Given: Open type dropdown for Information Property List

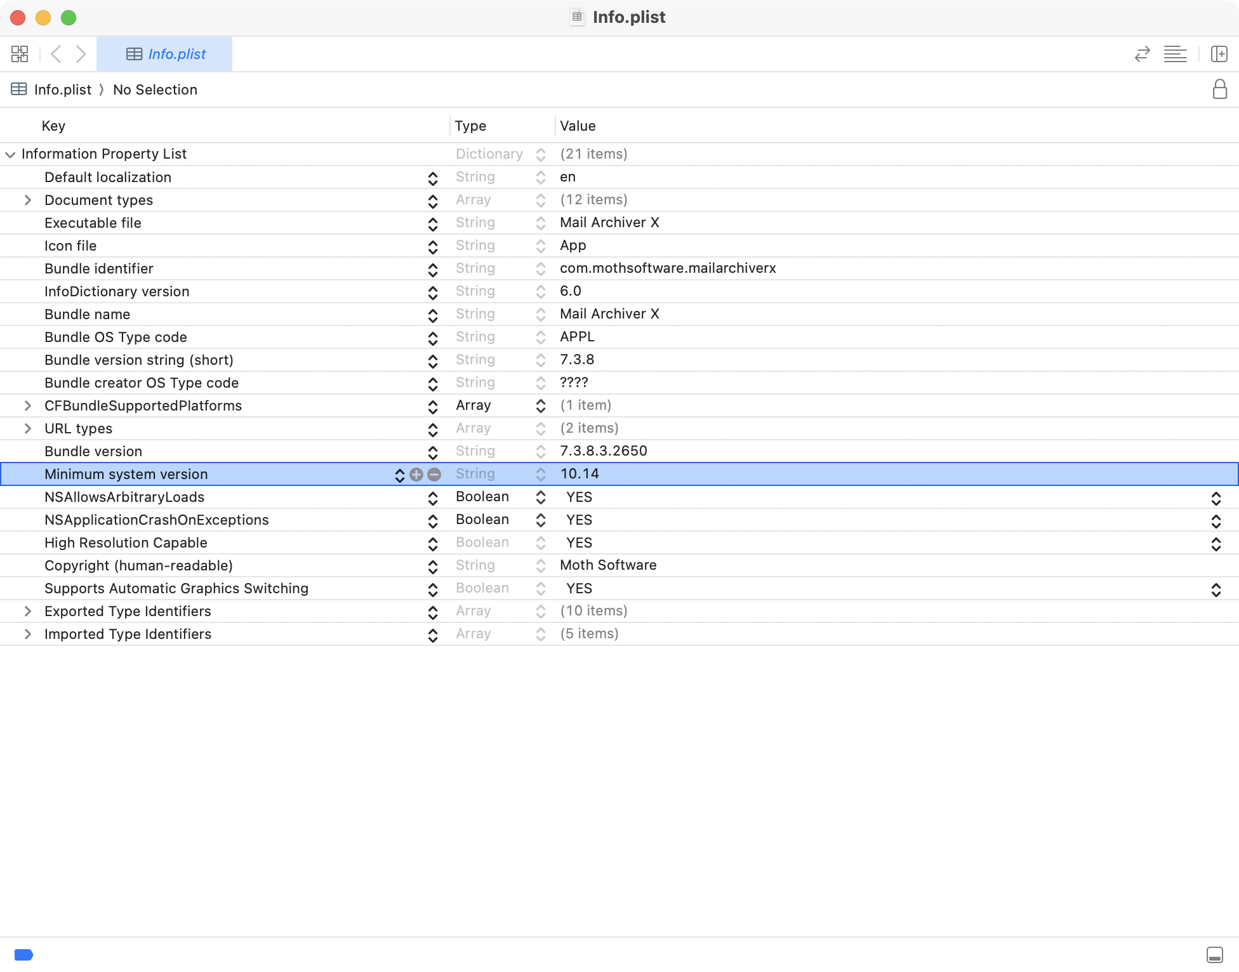Looking at the screenshot, I should (x=541, y=155).
